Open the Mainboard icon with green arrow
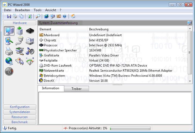195x133 pixels. click(x=20, y=31)
